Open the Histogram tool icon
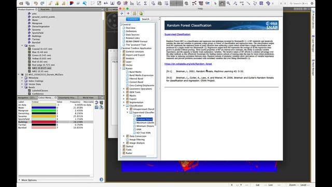The image size is (332, 187). tap(112, 4)
